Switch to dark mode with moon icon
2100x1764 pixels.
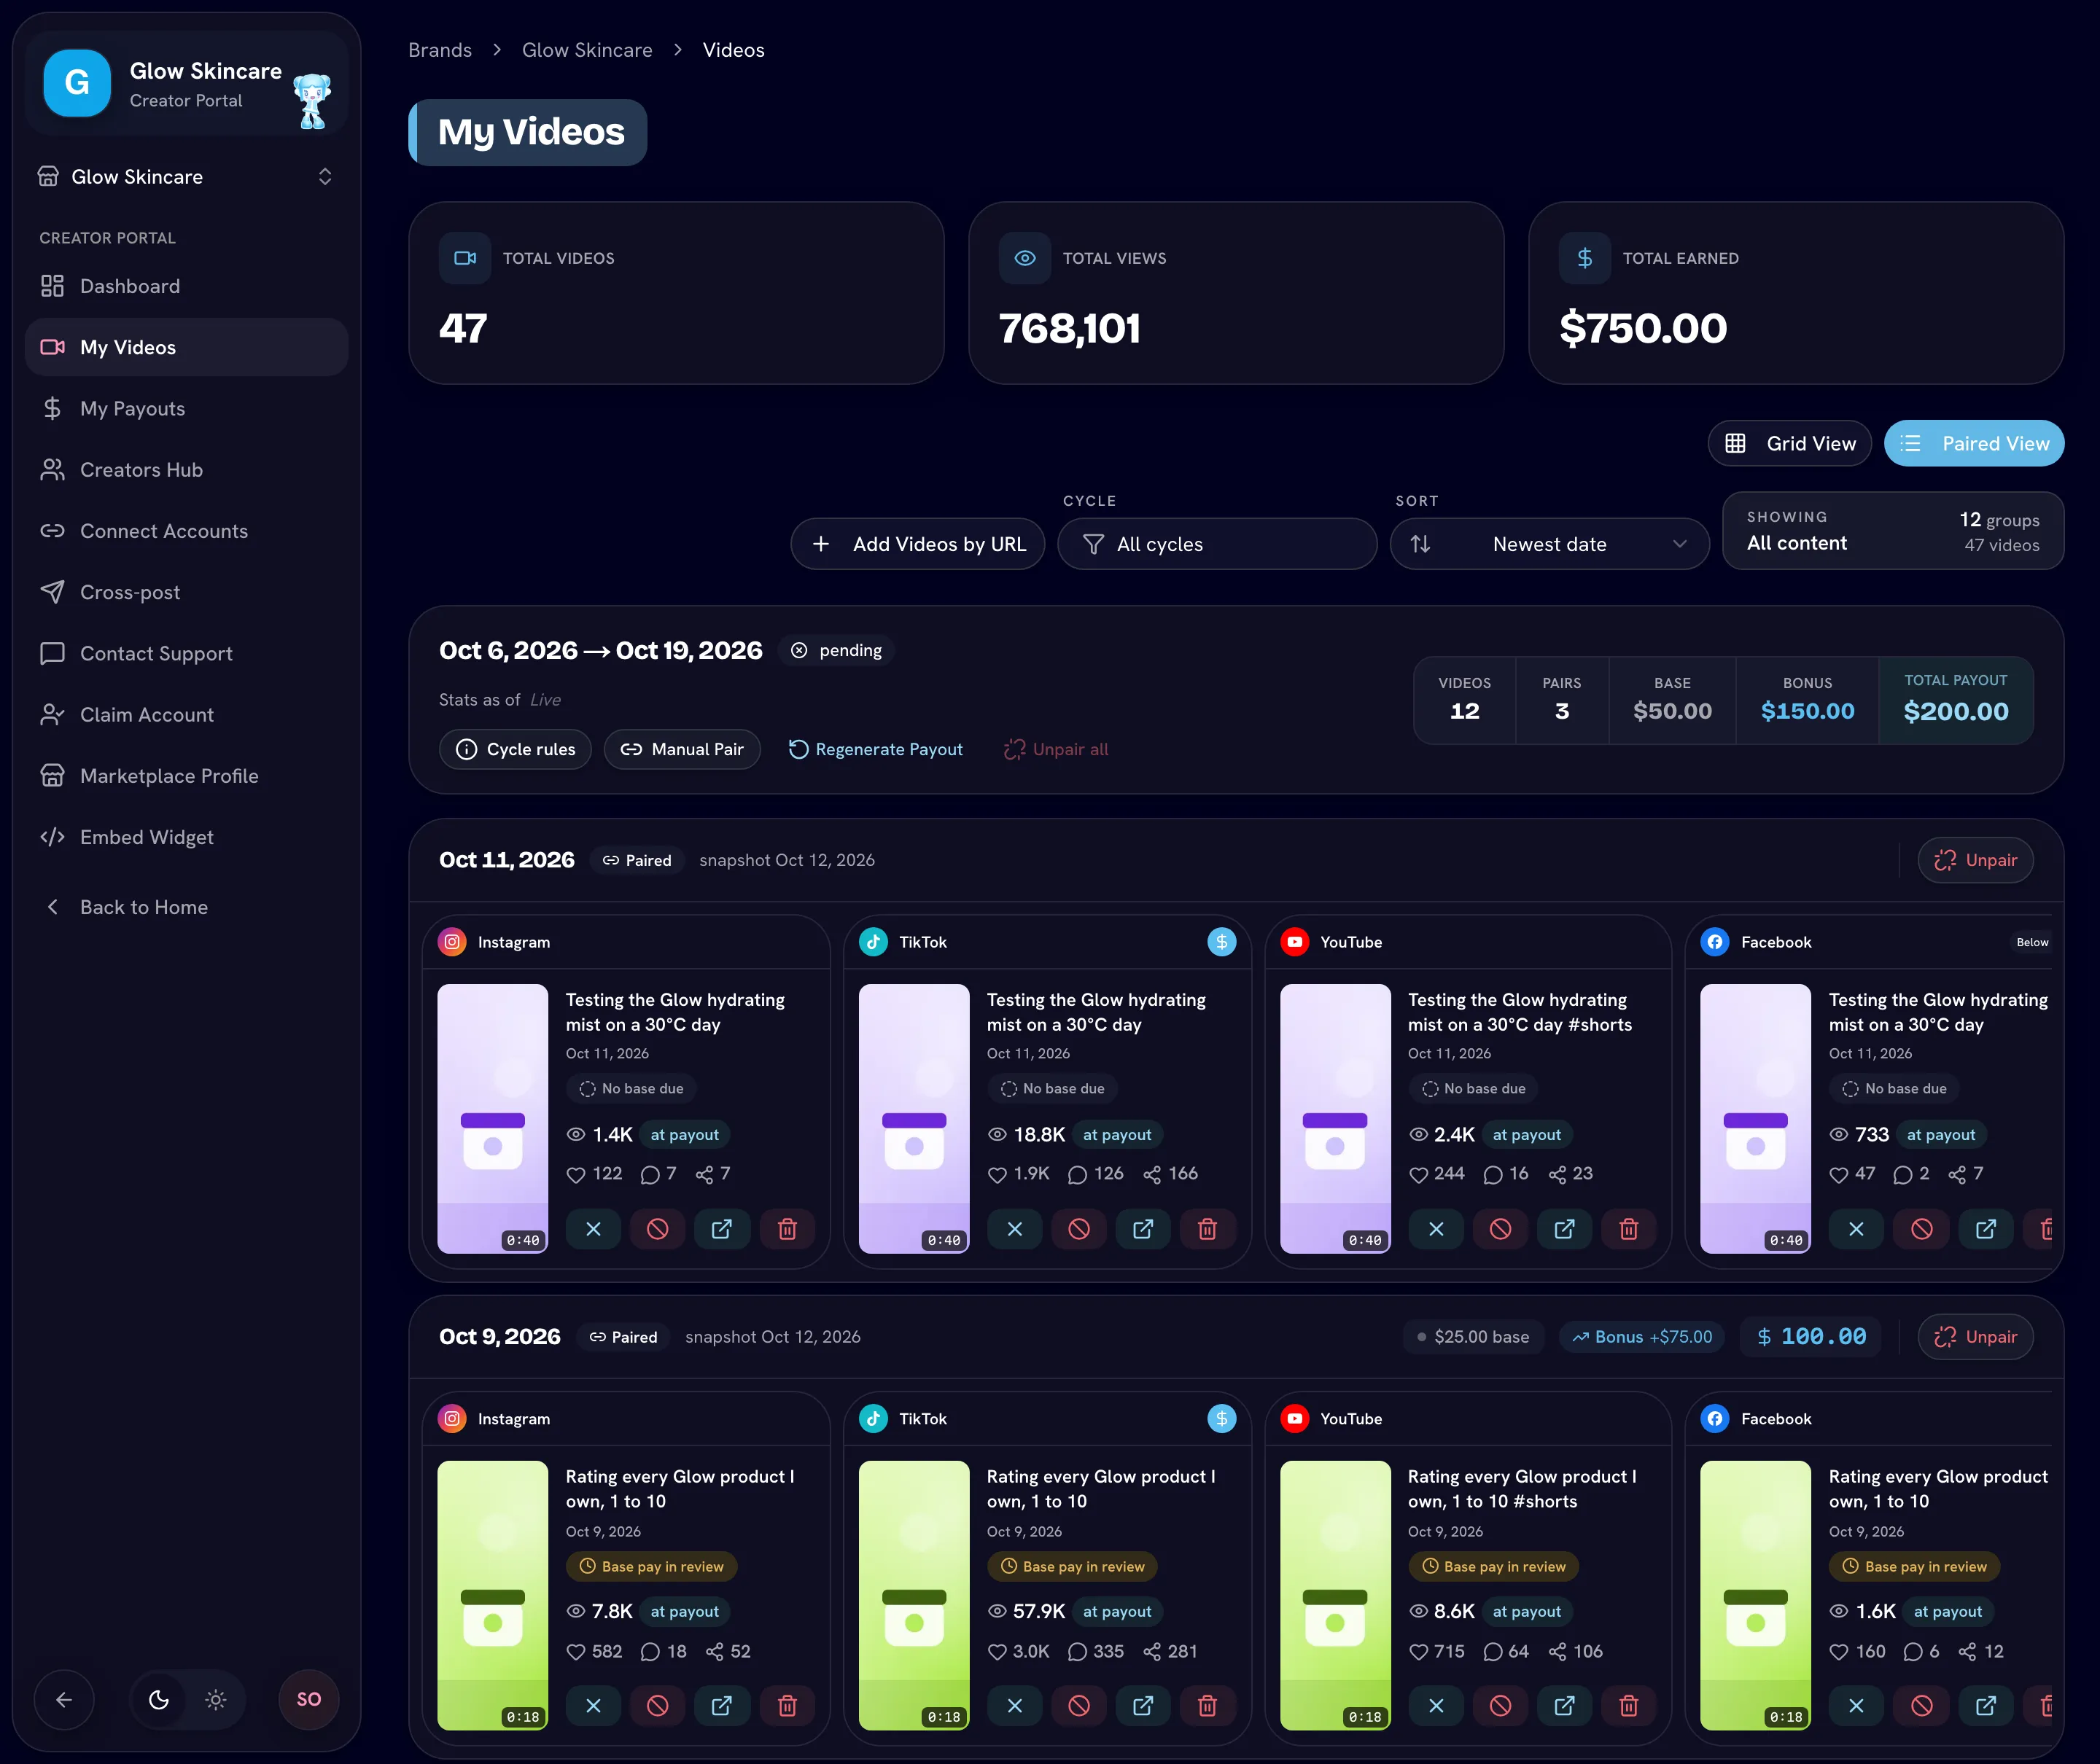click(x=158, y=1699)
